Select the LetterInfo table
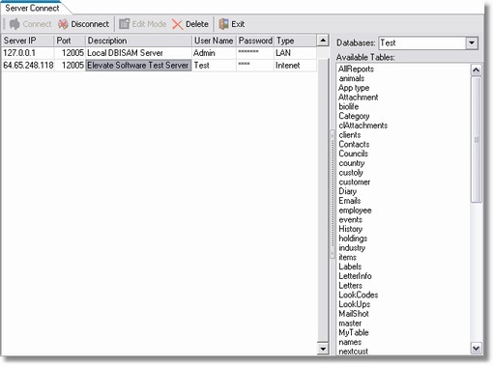Screen dimensions: 493x365 point(355,276)
